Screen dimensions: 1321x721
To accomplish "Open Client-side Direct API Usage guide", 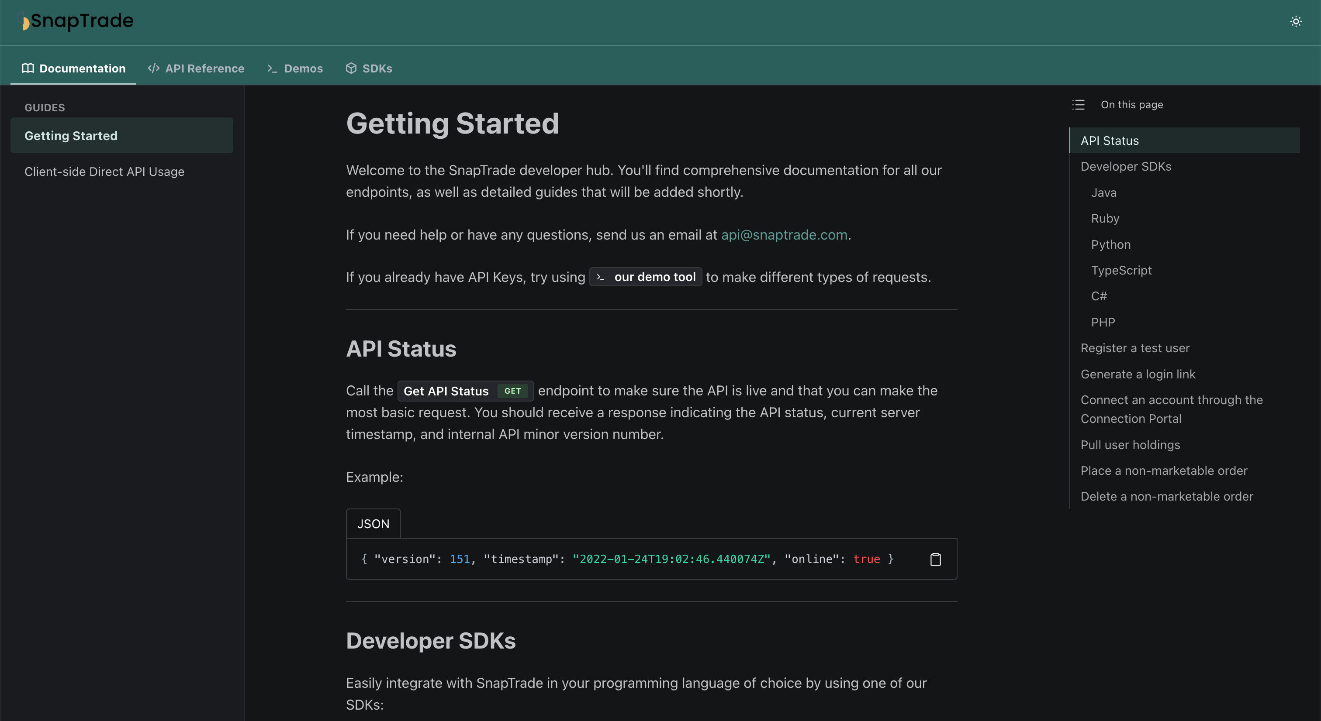I will (104, 172).
